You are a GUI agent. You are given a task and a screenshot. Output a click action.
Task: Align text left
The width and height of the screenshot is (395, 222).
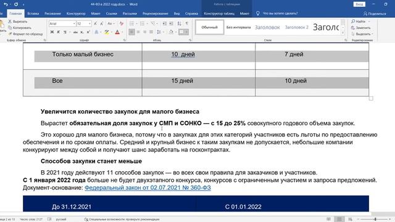point(131,32)
